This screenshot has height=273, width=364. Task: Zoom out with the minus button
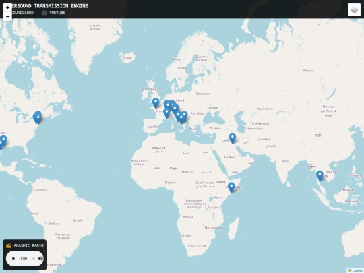point(7,16)
